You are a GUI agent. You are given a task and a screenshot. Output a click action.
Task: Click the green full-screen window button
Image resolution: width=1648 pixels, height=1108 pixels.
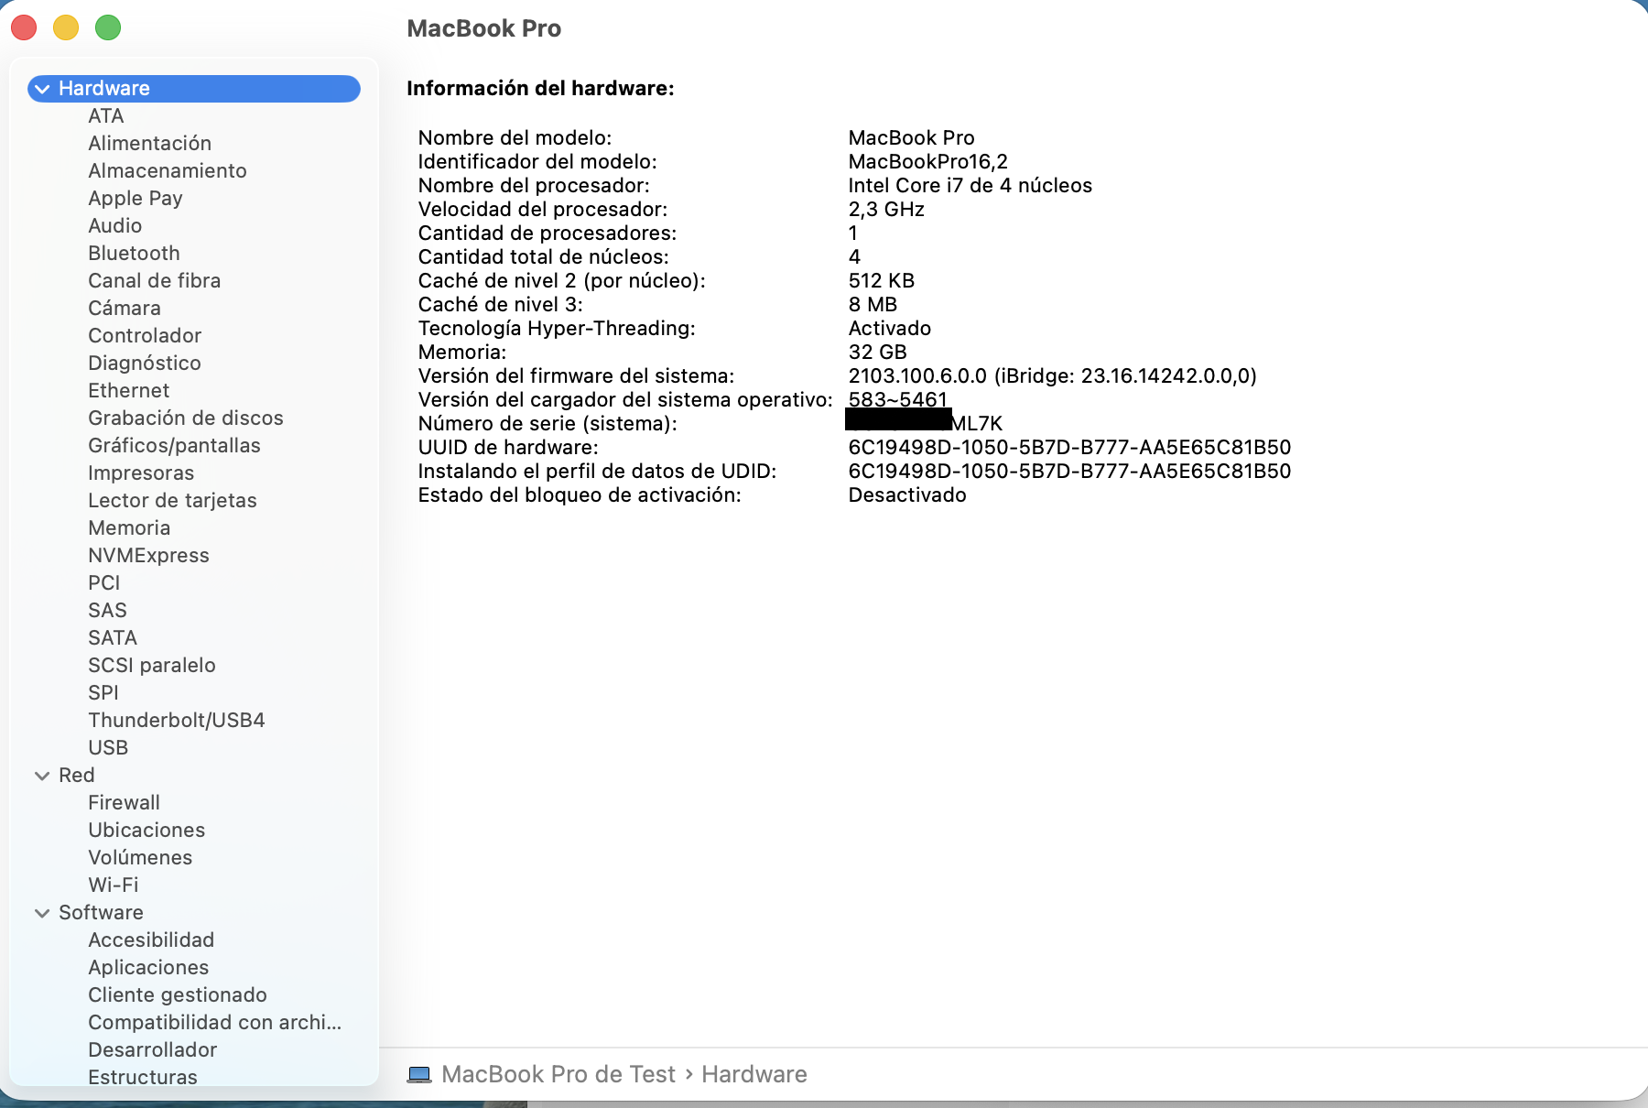pyautogui.click(x=108, y=28)
